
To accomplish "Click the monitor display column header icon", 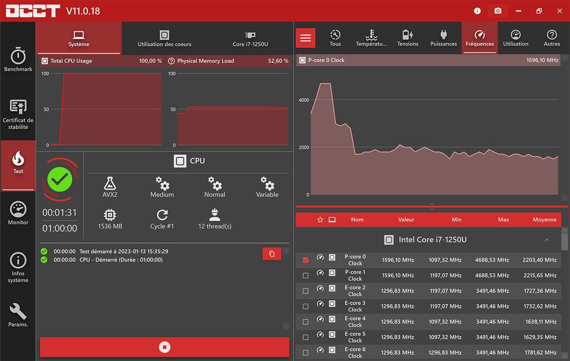I will point(332,220).
